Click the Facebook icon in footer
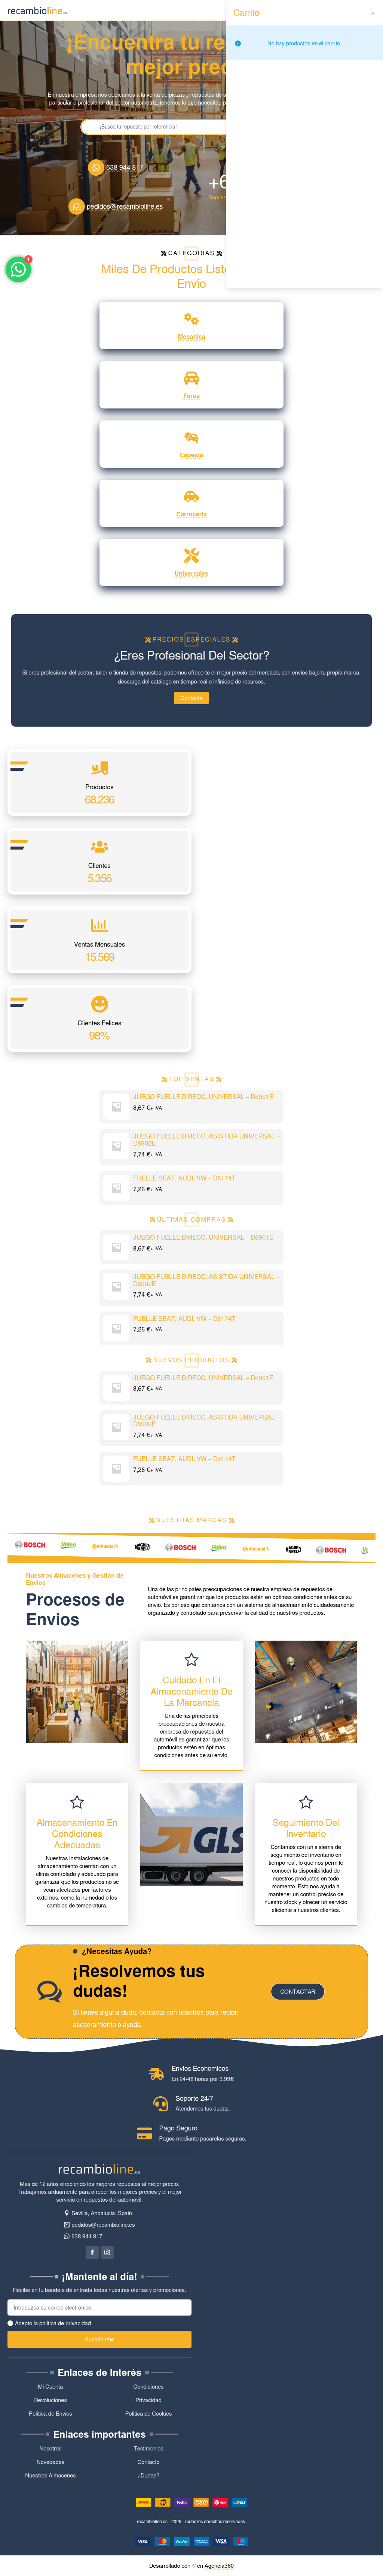Image resolution: width=383 pixels, height=2576 pixels. [x=92, y=2252]
